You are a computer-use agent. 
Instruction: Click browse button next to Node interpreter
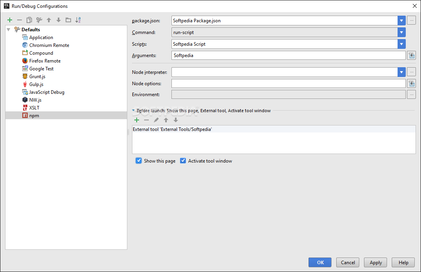coord(411,72)
